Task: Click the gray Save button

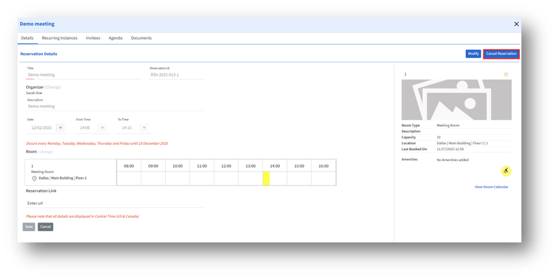Action: coord(28,227)
